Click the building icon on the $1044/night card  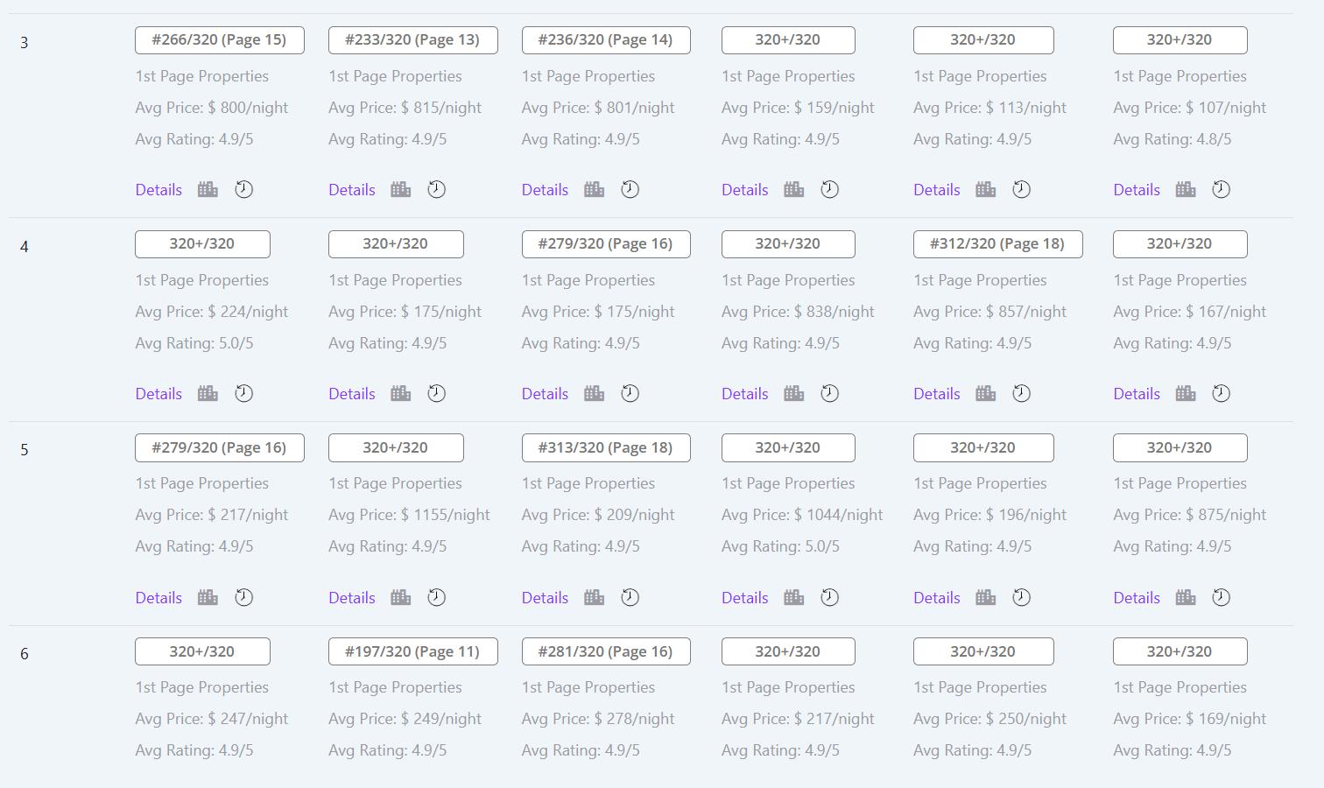pyautogui.click(x=793, y=597)
